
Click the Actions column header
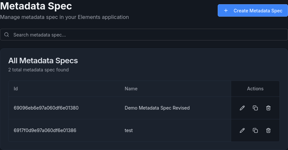pos(255,89)
